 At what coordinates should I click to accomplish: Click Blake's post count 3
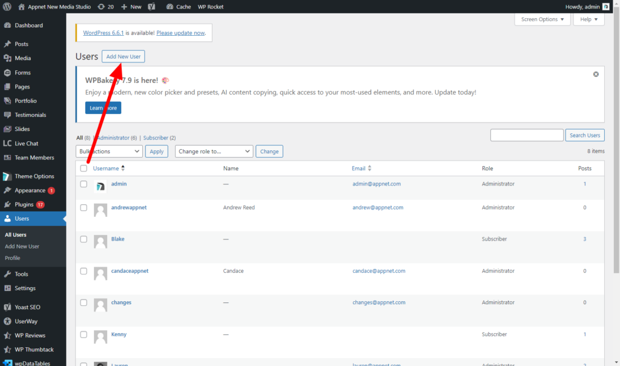pos(584,239)
